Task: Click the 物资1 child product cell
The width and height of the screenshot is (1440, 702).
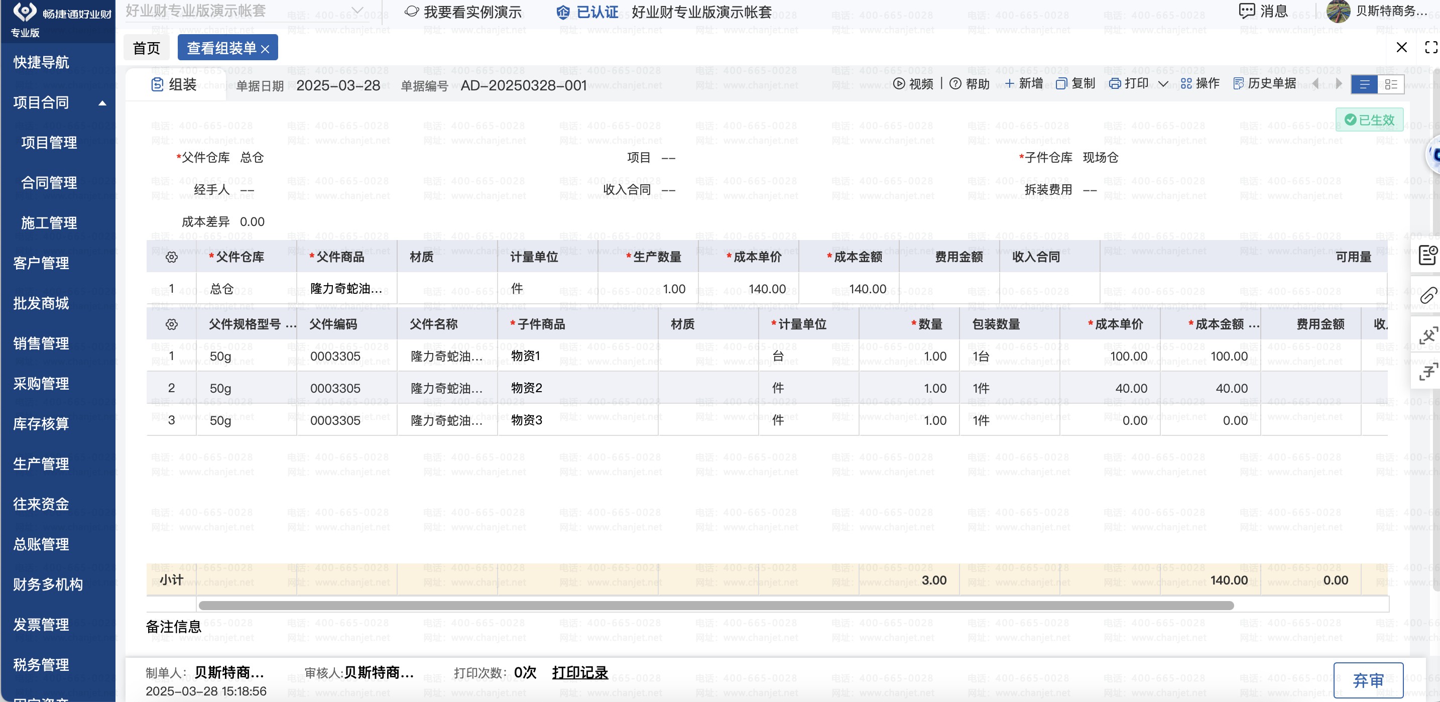Action: pyautogui.click(x=578, y=356)
